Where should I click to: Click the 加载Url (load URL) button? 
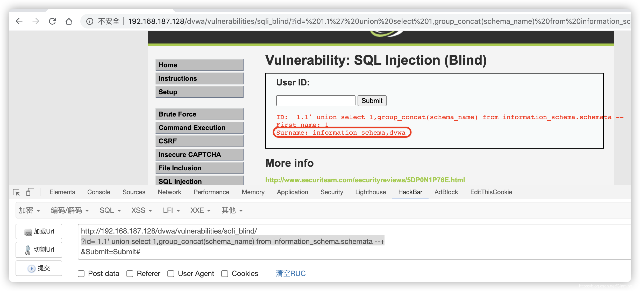[x=39, y=231]
